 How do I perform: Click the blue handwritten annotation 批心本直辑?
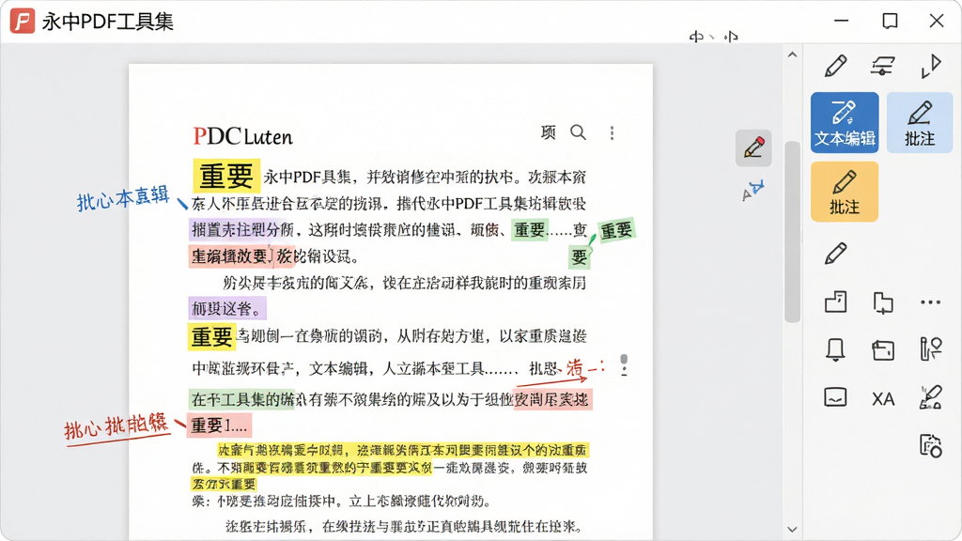click(123, 197)
